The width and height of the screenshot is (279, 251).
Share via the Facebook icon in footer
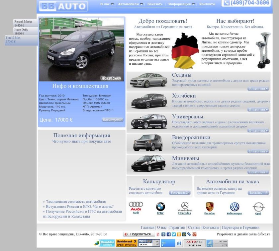pos(168,234)
